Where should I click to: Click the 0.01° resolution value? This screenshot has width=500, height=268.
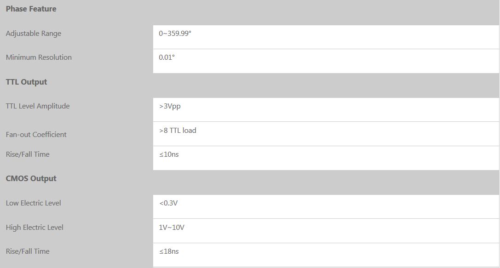pos(167,57)
